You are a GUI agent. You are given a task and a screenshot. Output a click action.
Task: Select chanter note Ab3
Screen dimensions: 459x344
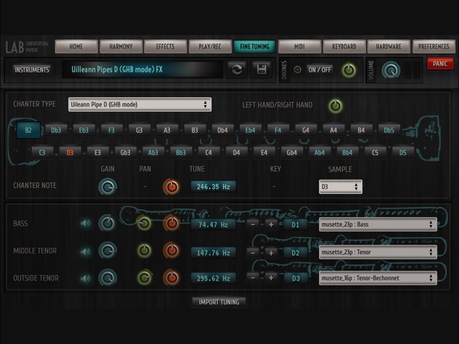[x=153, y=152]
